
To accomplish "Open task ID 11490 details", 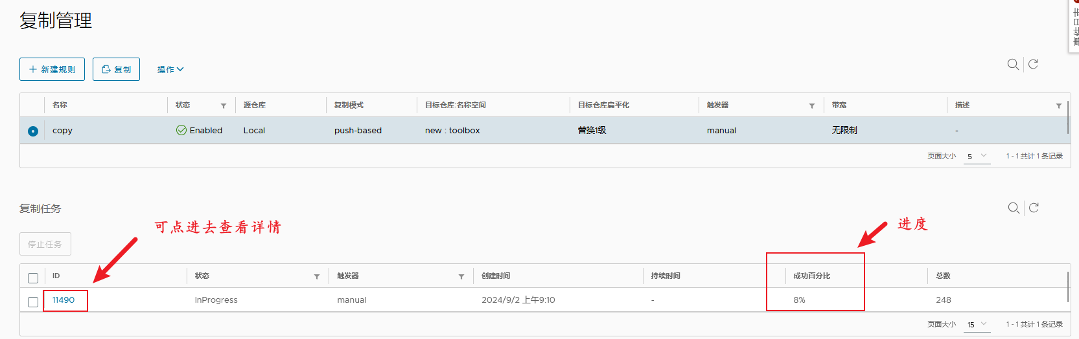I will tap(64, 300).
